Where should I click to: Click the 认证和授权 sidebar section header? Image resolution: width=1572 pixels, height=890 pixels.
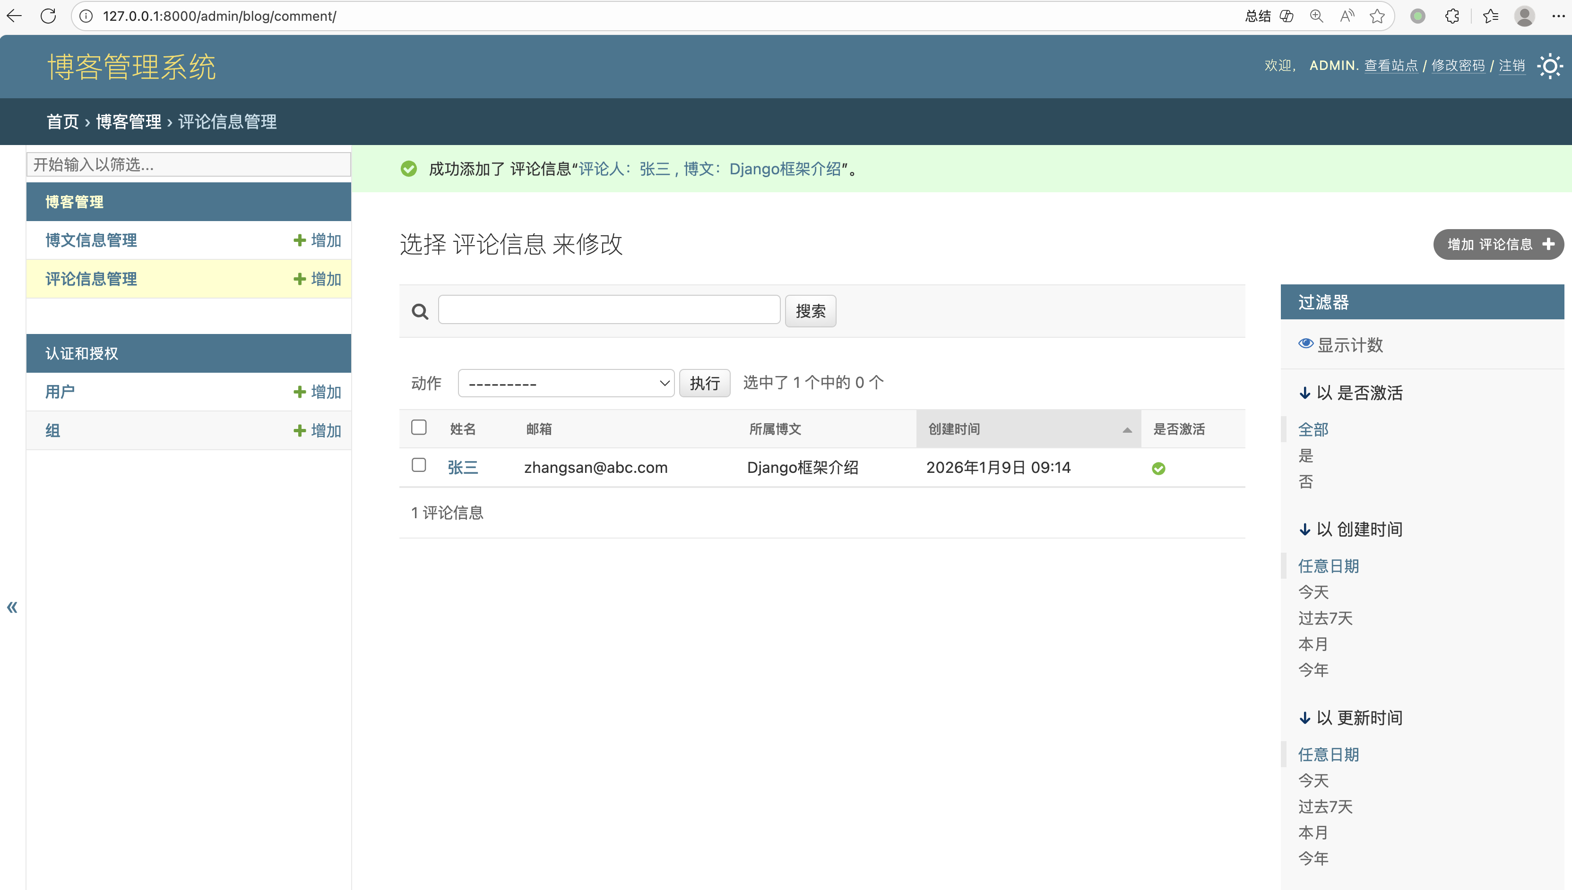point(82,353)
